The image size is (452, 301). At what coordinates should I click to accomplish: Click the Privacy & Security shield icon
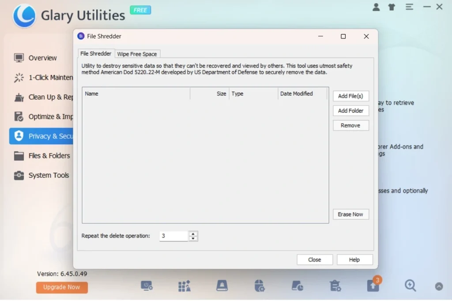point(19,136)
